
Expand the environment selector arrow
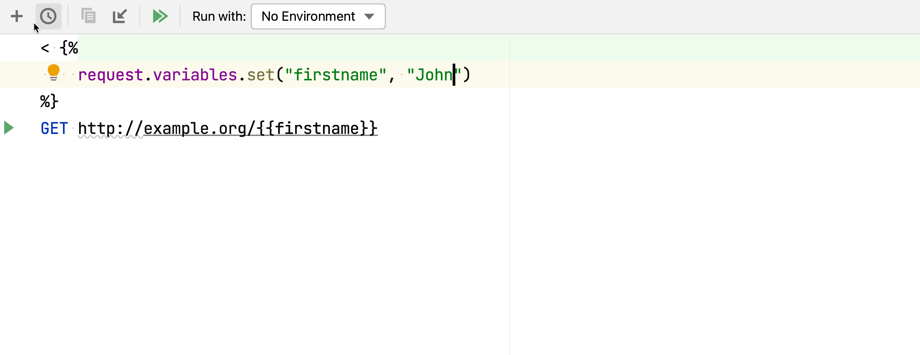pyautogui.click(x=370, y=16)
